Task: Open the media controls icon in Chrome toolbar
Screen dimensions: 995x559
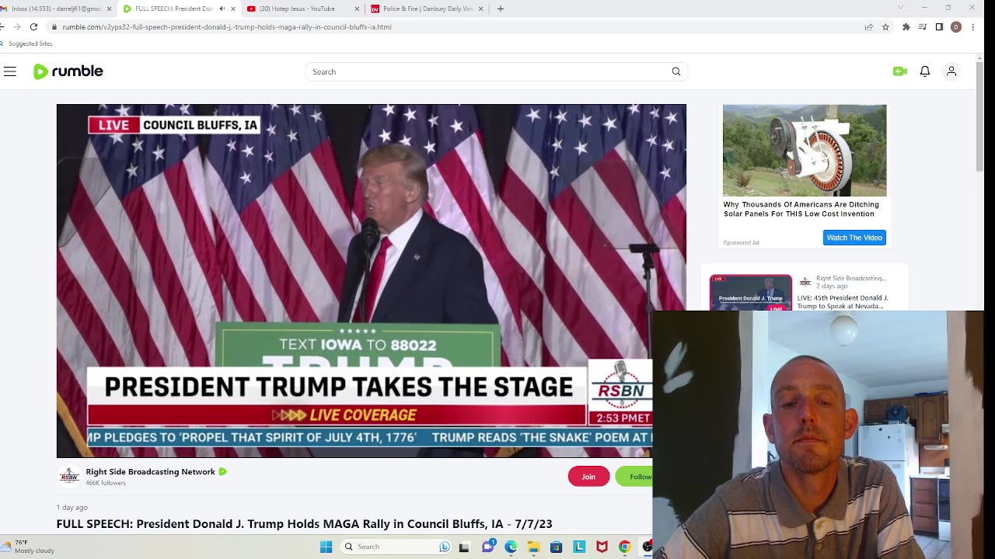Action: tap(923, 26)
